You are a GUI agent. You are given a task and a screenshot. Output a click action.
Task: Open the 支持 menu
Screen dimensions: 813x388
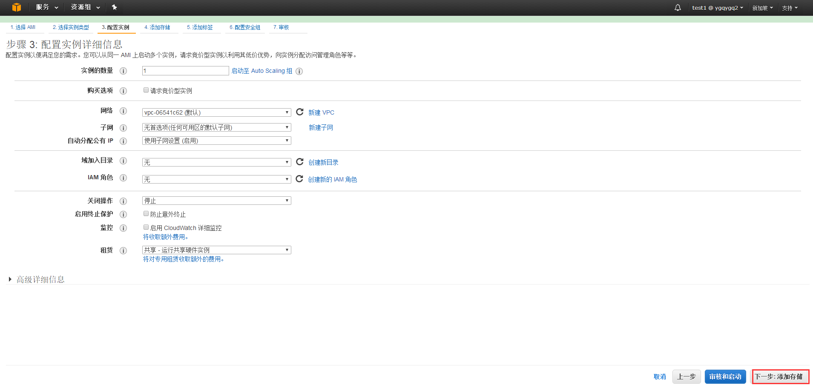(790, 8)
